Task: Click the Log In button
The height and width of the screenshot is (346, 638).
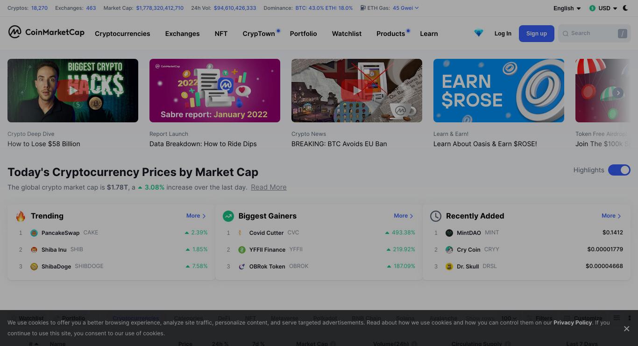Action: tap(503, 34)
